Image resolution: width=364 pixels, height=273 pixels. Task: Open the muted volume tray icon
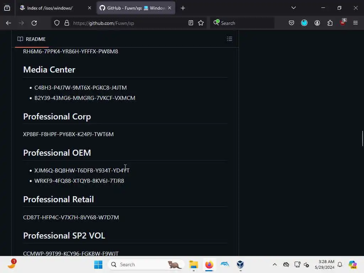(x=306, y=264)
